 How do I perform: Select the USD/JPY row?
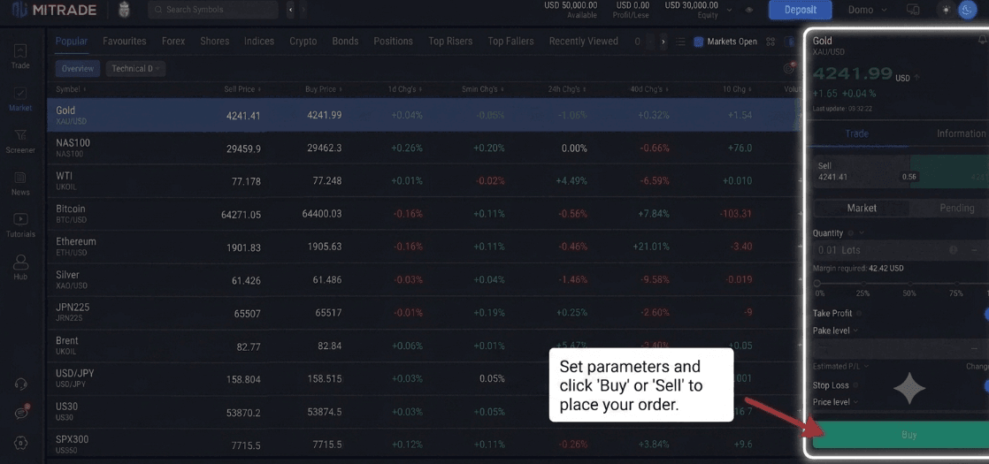tap(425, 378)
